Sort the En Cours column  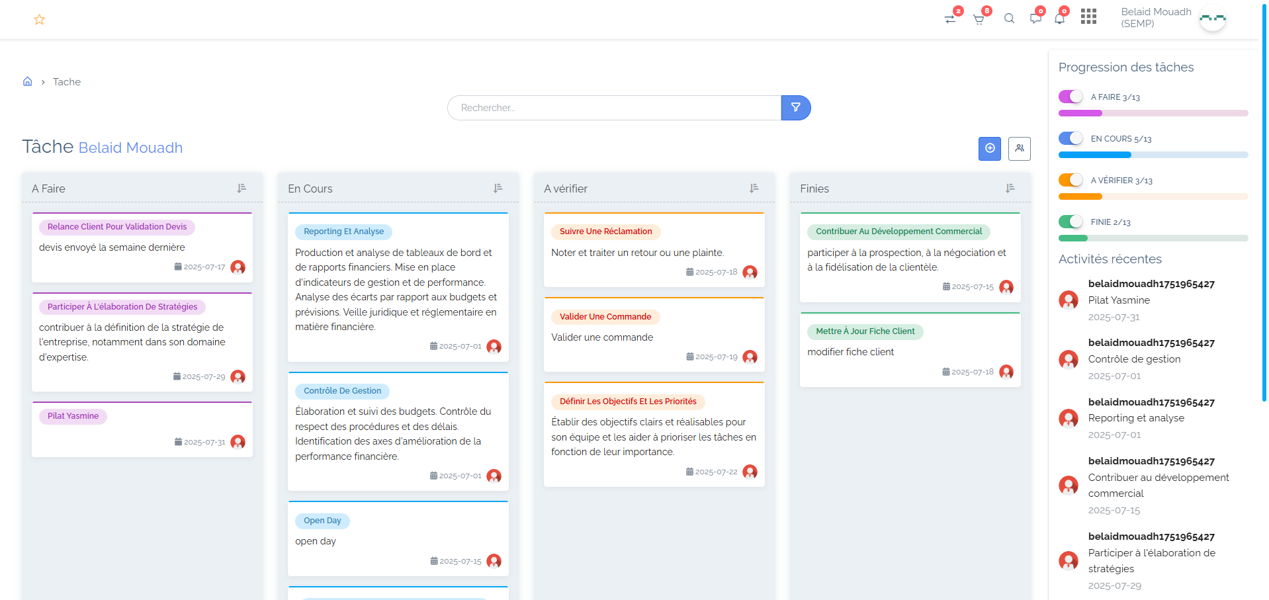coord(498,189)
